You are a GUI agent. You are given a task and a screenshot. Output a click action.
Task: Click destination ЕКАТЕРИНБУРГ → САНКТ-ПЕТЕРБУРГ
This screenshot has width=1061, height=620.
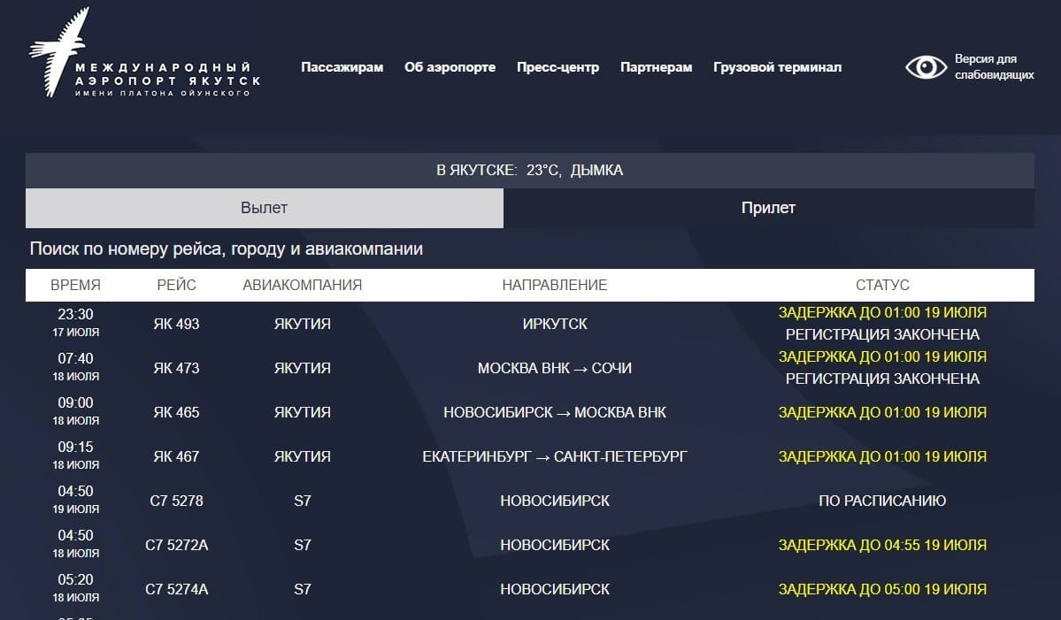click(x=555, y=457)
